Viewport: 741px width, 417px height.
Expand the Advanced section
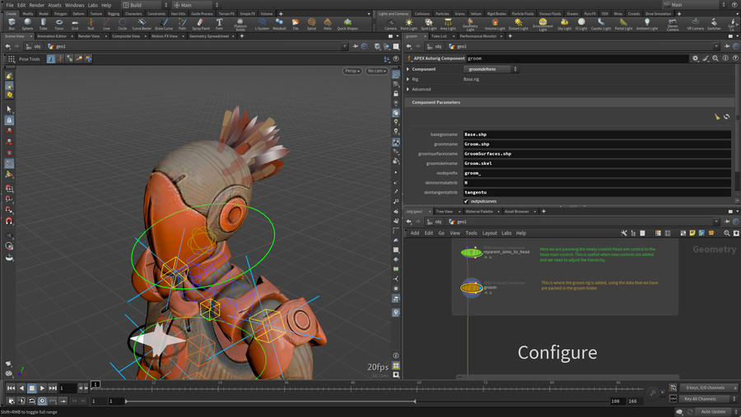(x=408, y=89)
